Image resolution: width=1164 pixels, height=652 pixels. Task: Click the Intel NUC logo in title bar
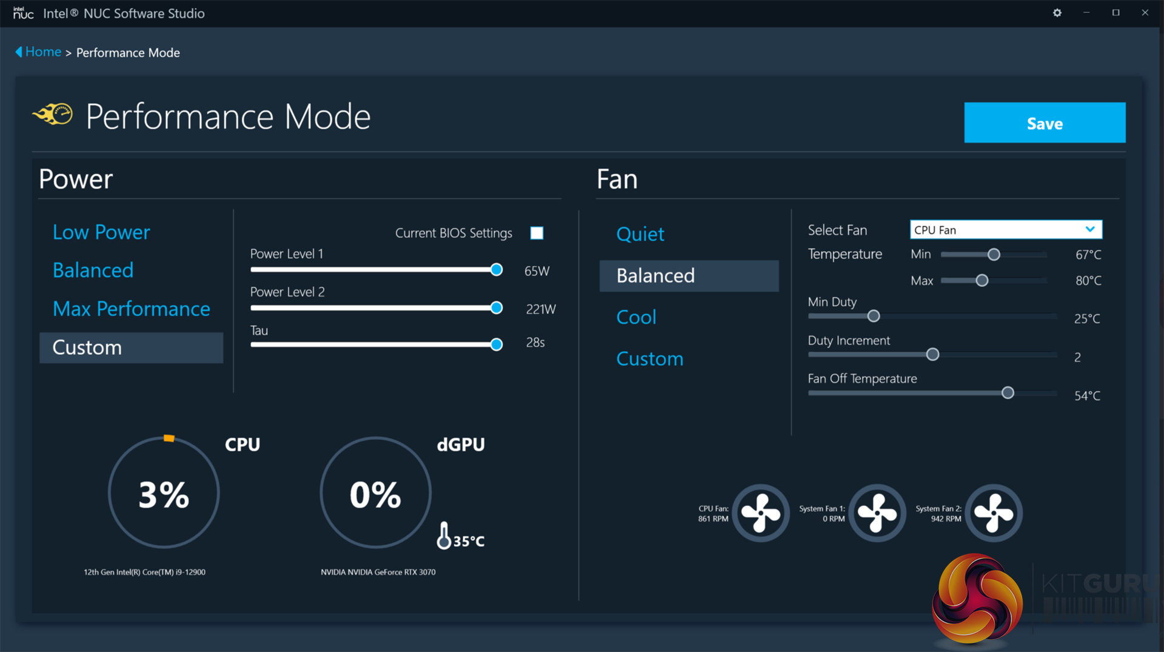[23, 13]
